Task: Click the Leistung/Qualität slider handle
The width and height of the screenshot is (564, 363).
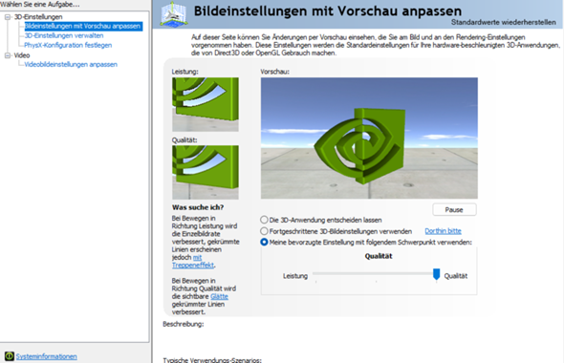Action: click(436, 274)
